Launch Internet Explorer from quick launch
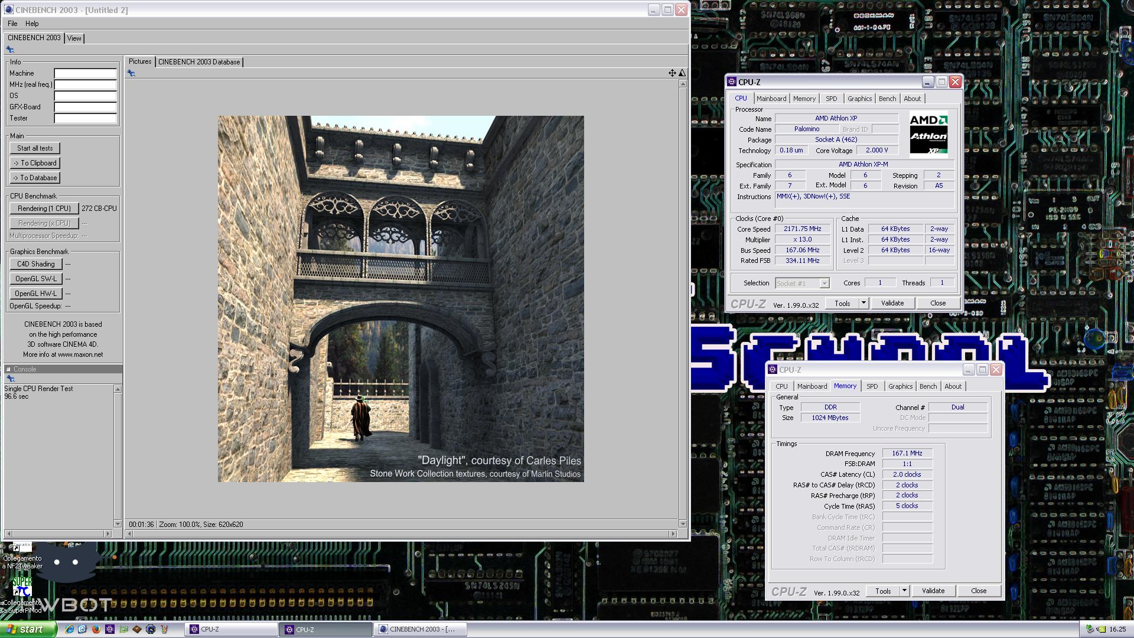The height and width of the screenshot is (638, 1134). point(70,630)
